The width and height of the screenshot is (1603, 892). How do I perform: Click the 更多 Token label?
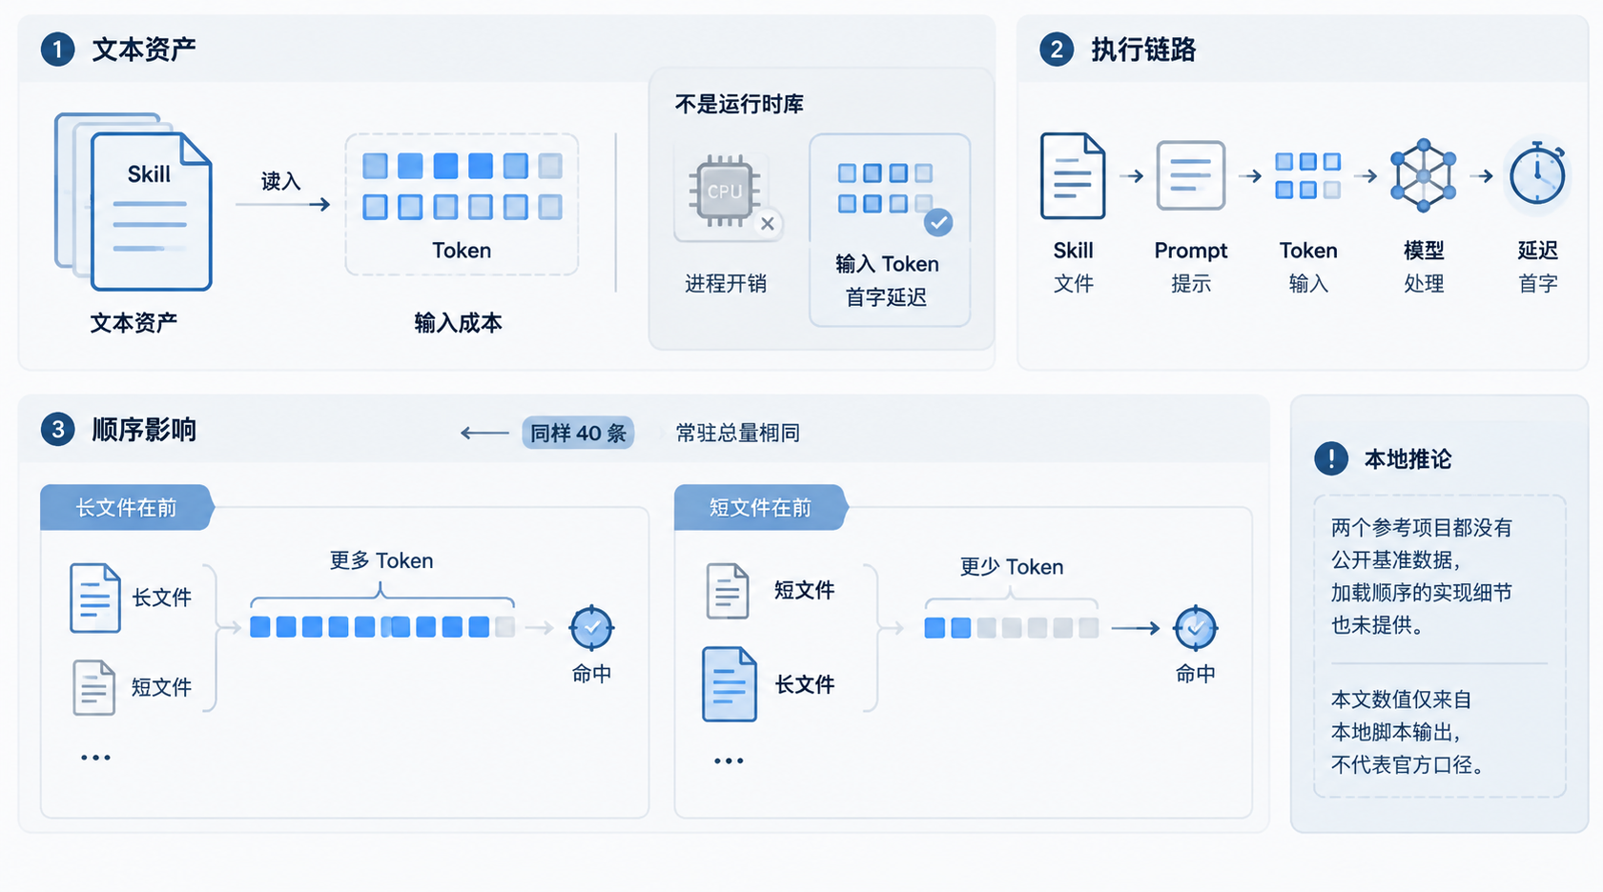point(381,560)
